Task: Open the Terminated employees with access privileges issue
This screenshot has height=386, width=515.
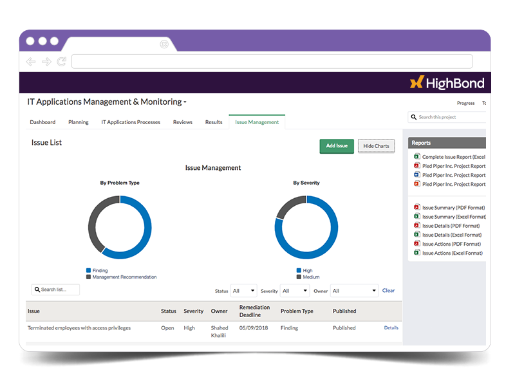Action: pyautogui.click(x=79, y=328)
